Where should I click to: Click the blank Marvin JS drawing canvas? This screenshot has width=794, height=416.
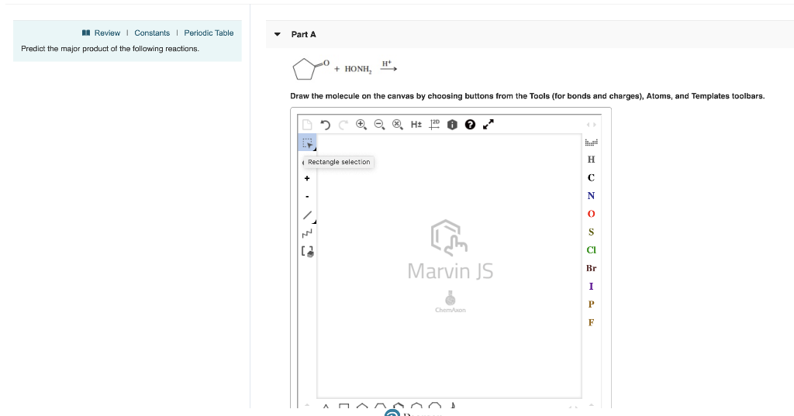click(x=449, y=266)
